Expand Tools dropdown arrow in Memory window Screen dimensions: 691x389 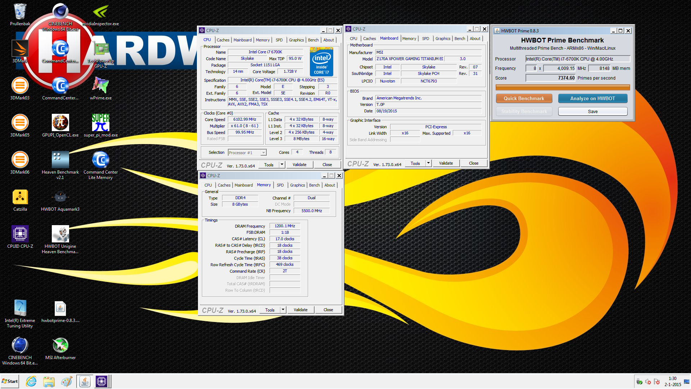tap(283, 310)
